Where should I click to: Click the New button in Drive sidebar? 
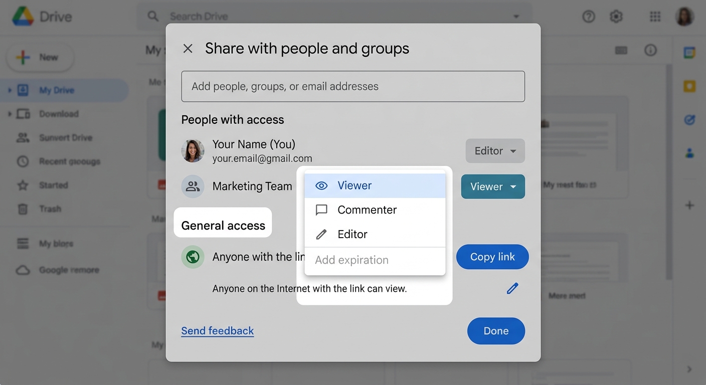(x=40, y=57)
